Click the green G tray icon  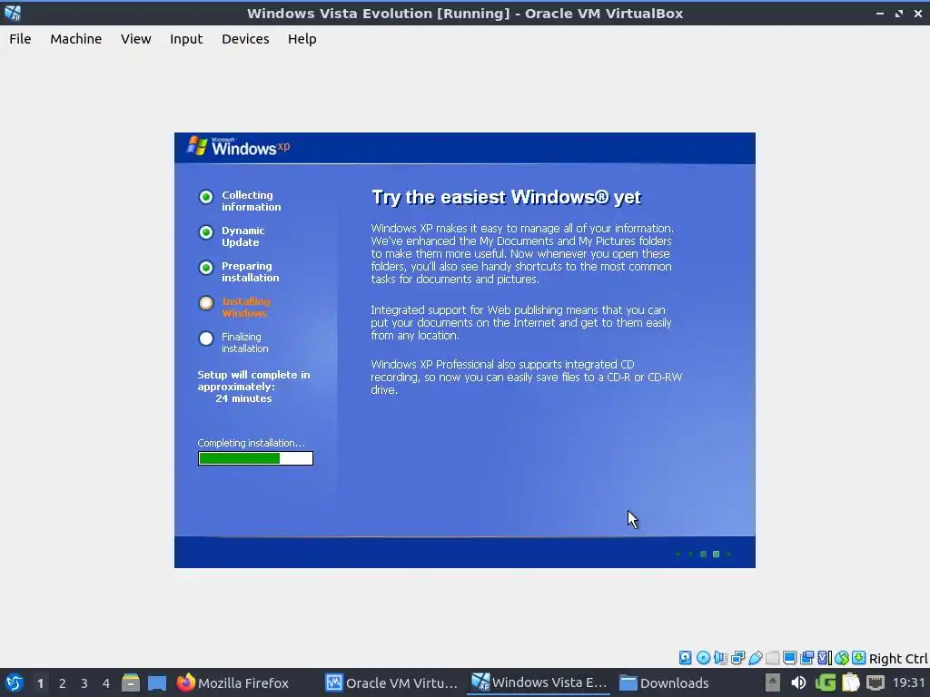coord(825,682)
